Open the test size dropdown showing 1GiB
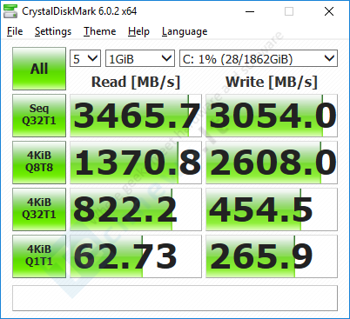The image size is (350, 319). pos(140,58)
